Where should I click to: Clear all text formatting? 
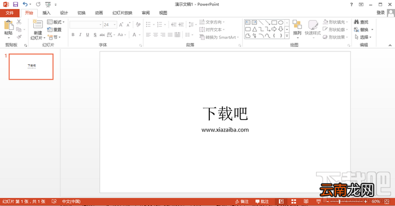point(138,25)
